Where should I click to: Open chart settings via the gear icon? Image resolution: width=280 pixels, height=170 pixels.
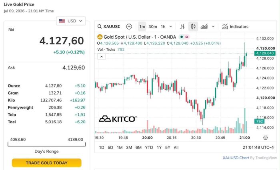[x=266, y=138]
